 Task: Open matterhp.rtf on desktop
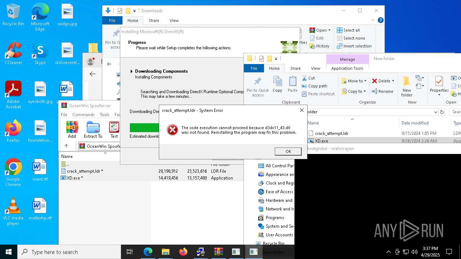(40, 209)
